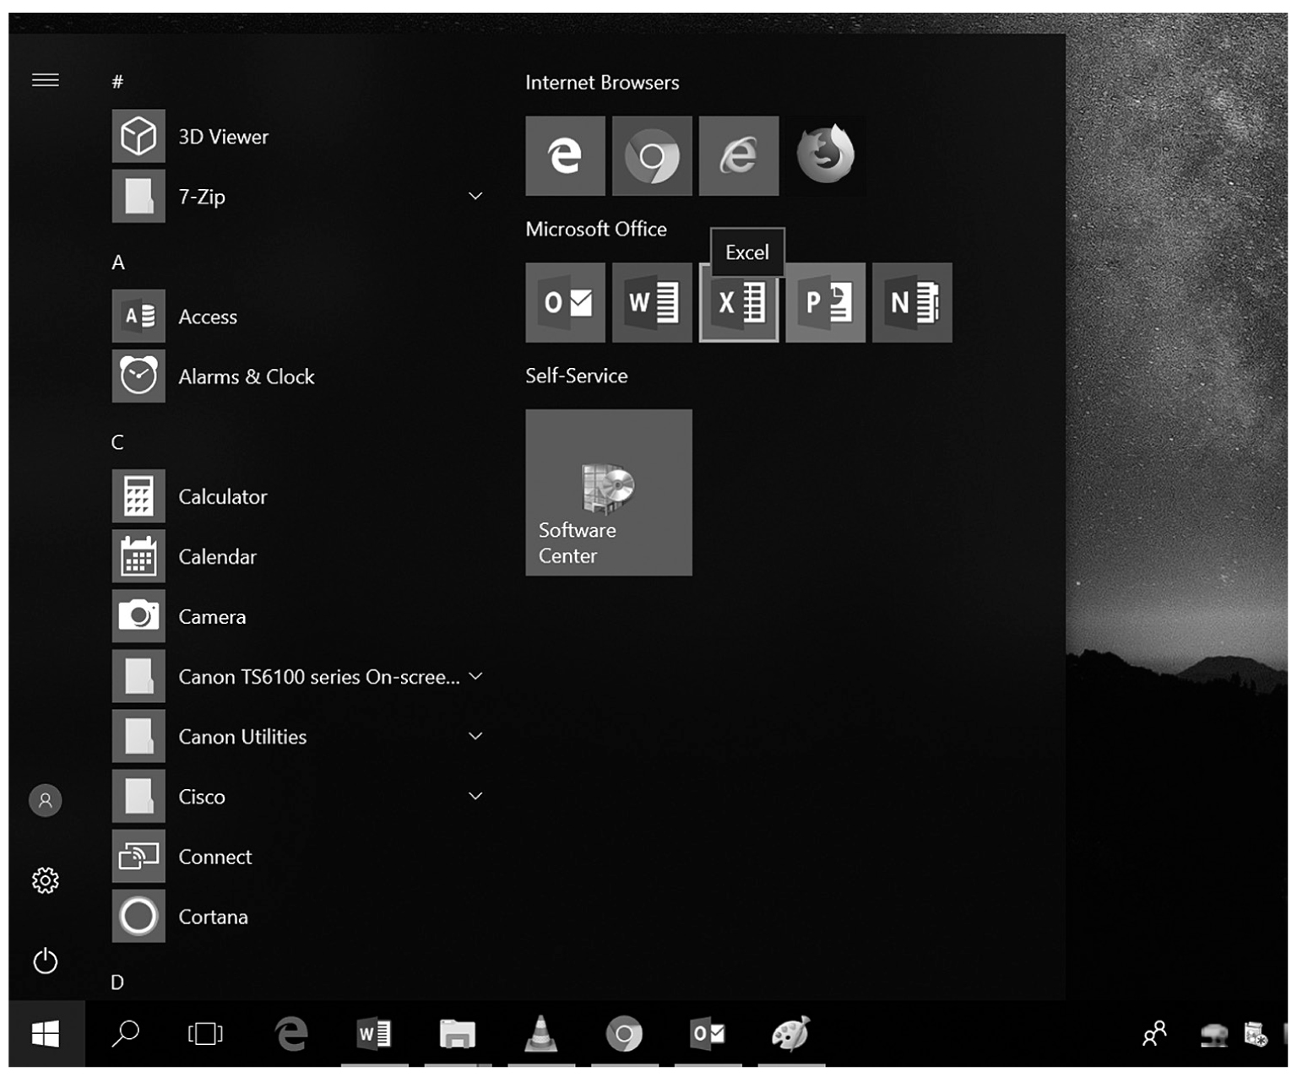Open the Internet Explorer tile
Screen dimensions: 1297x1077
click(x=739, y=156)
